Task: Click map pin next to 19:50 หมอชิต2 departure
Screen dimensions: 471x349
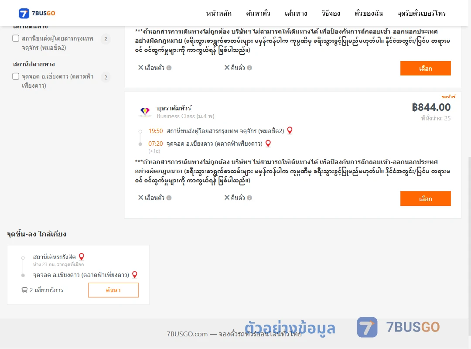Action: pyautogui.click(x=290, y=130)
